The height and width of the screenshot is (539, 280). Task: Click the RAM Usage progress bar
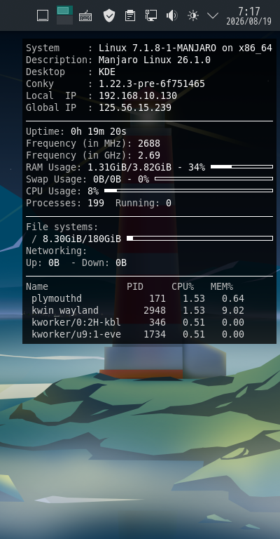tap(241, 167)
